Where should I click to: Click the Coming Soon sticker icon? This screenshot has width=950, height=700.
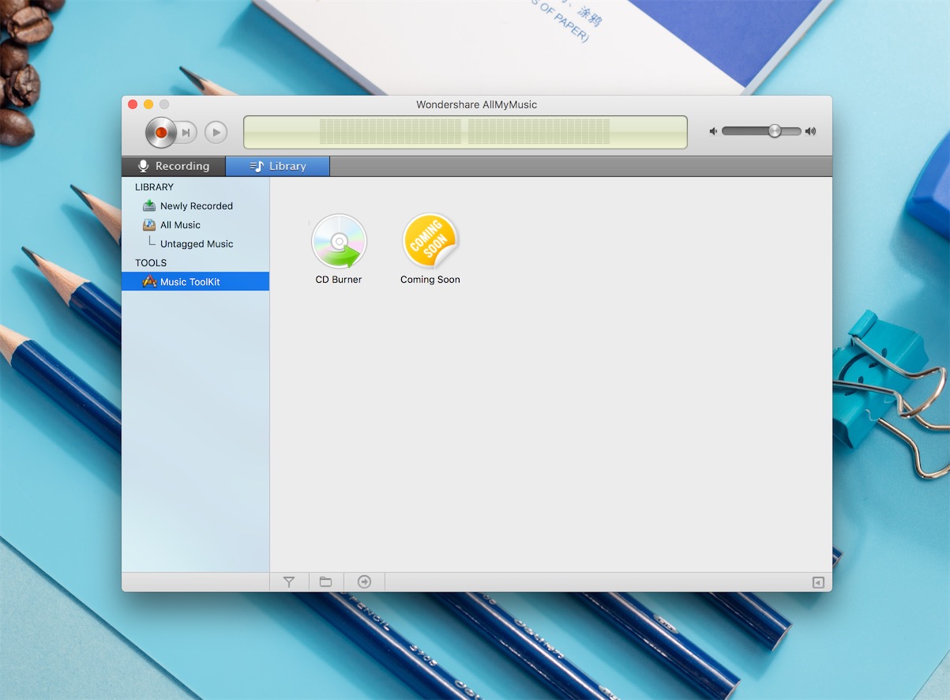click(430, 242)
